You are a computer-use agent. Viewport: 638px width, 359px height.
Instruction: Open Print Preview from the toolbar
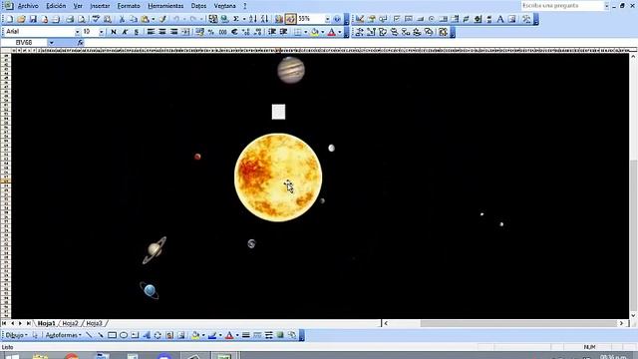pos(82,19)
